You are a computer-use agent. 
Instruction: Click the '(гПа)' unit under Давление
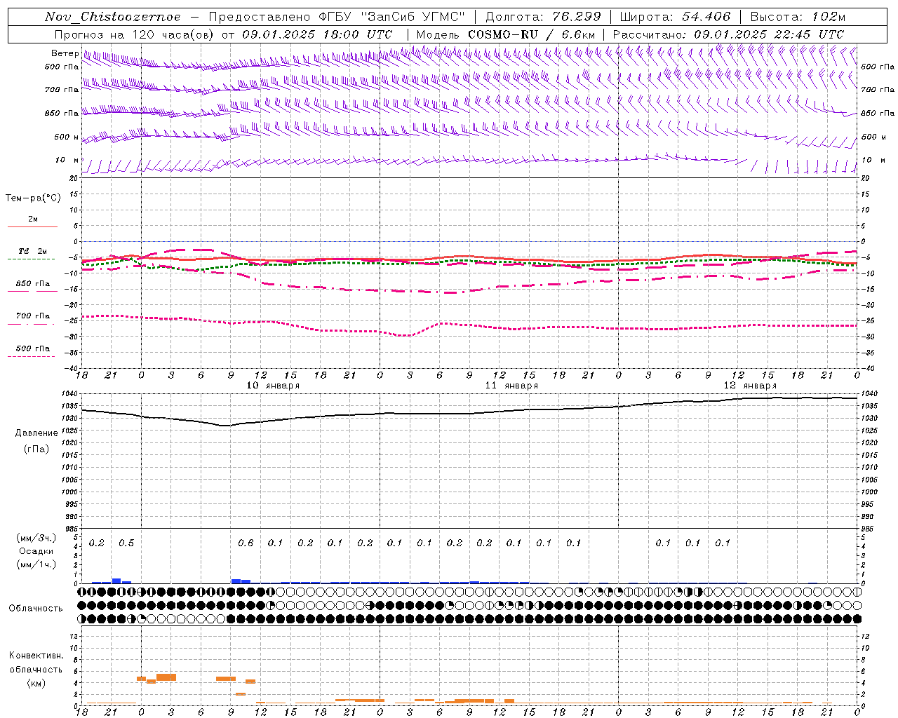pyautogui.click(x=36, y=449)
